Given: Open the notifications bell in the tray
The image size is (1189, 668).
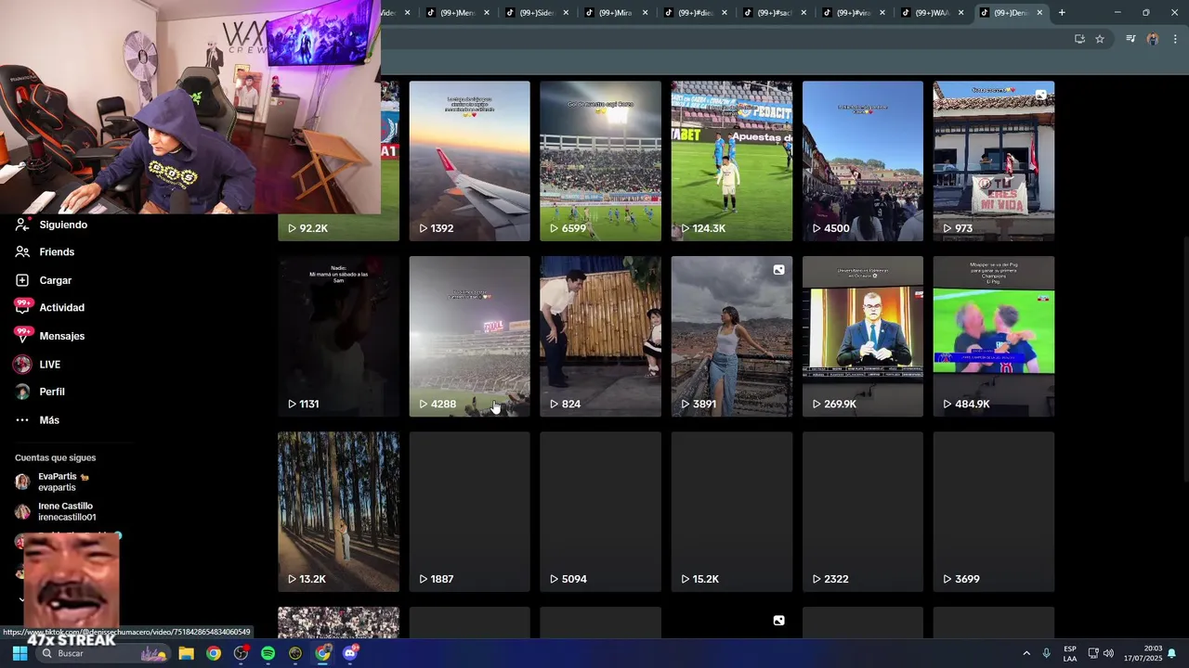Looking at the screenshot, I should [1172, 653].
